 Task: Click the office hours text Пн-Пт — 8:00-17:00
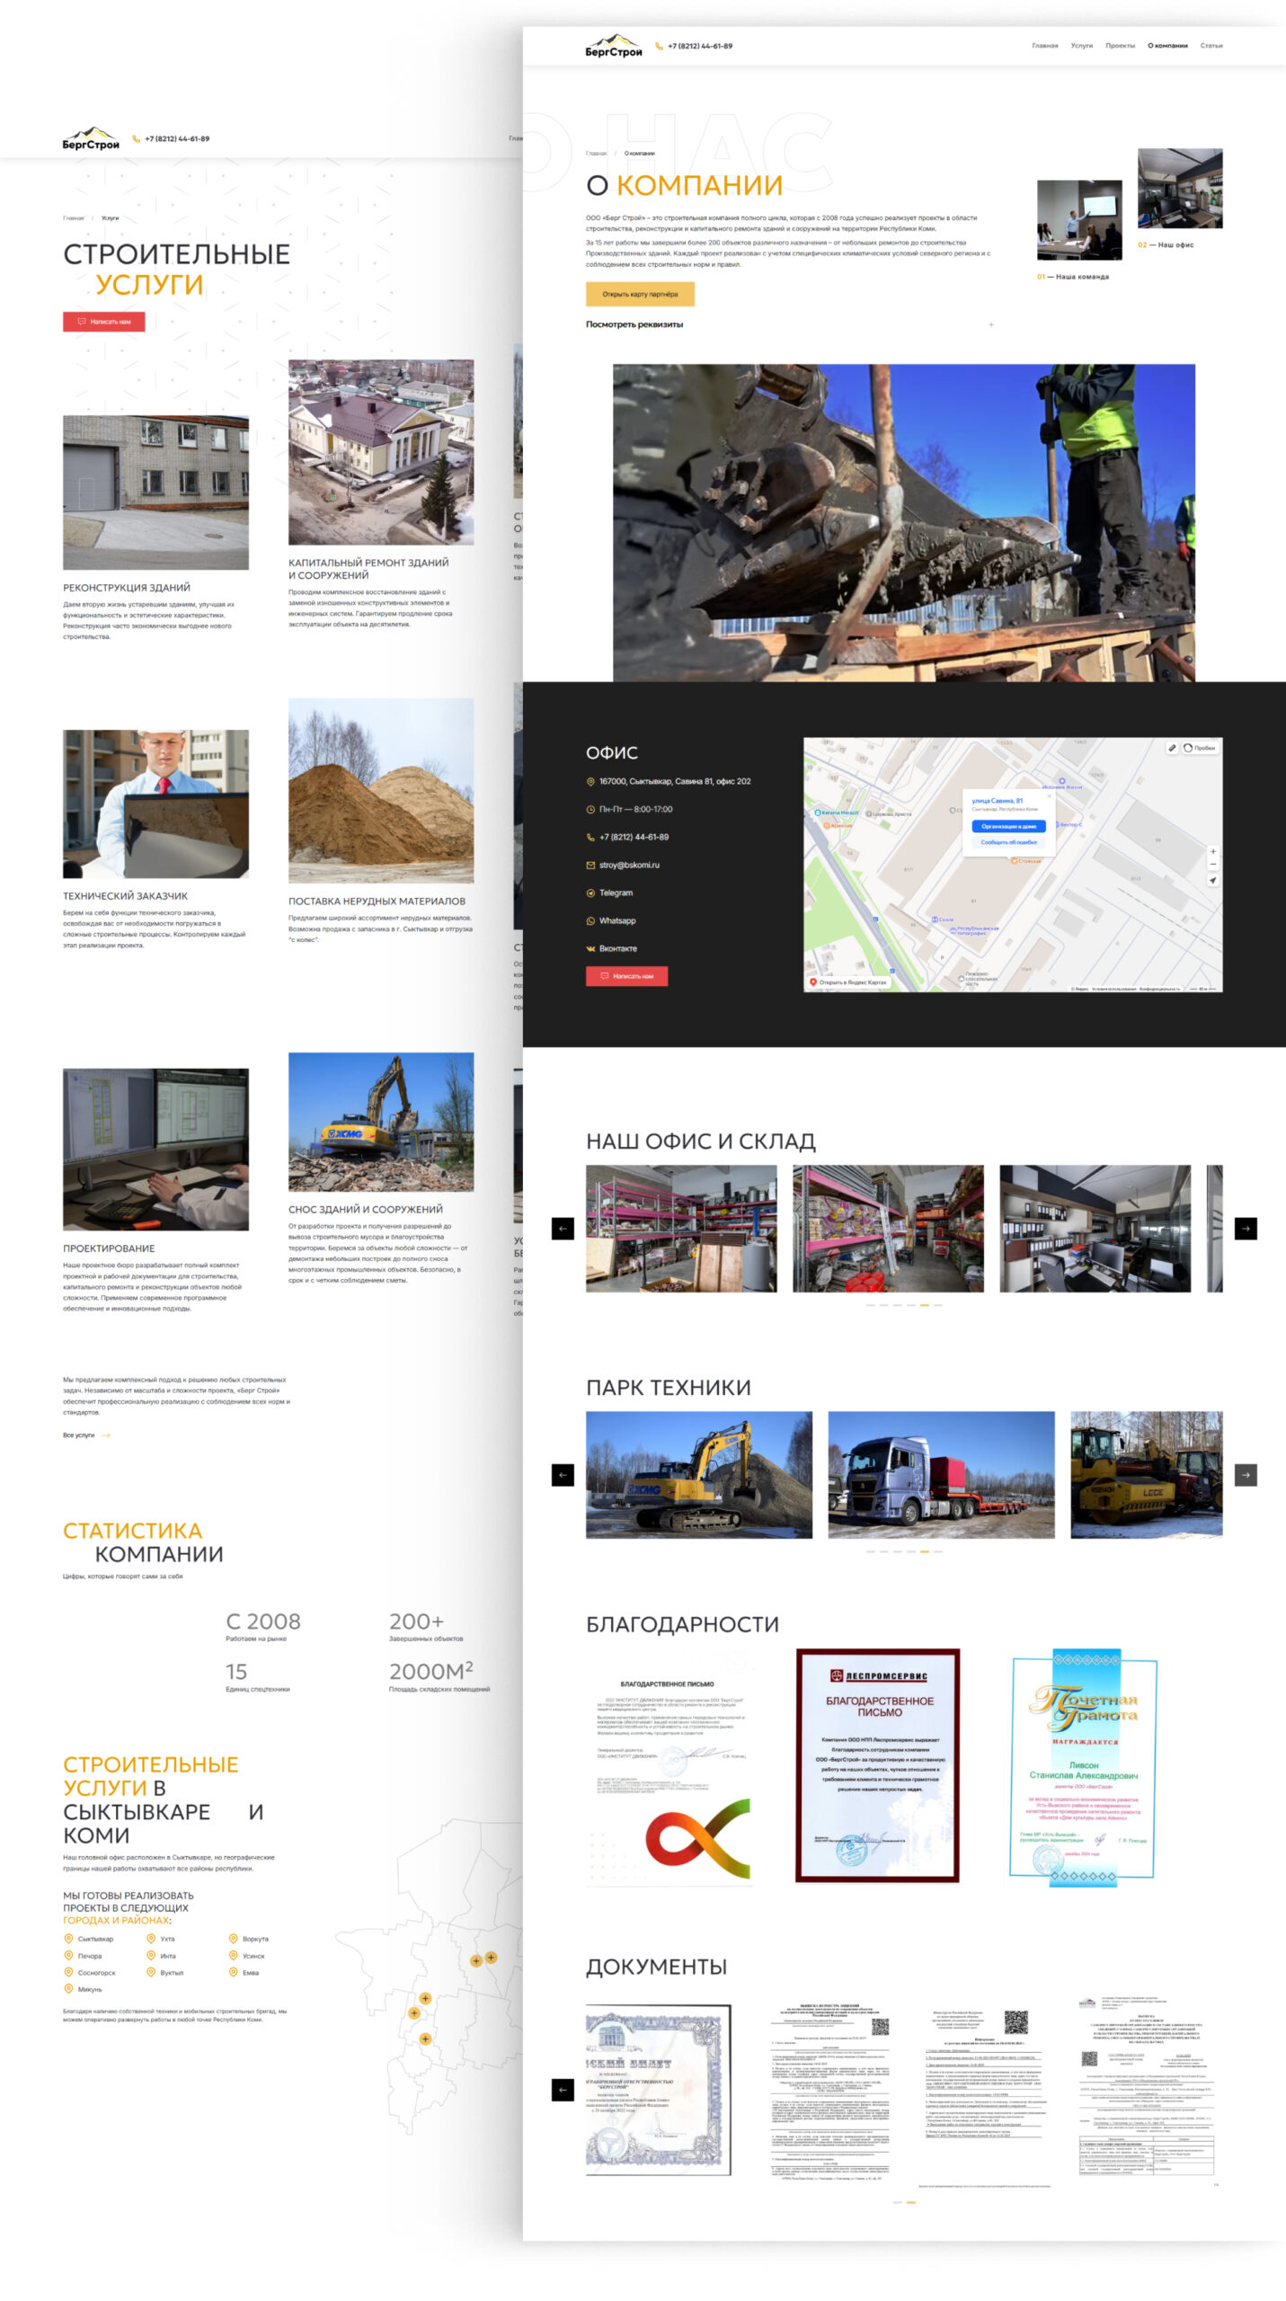click(636, 810)
